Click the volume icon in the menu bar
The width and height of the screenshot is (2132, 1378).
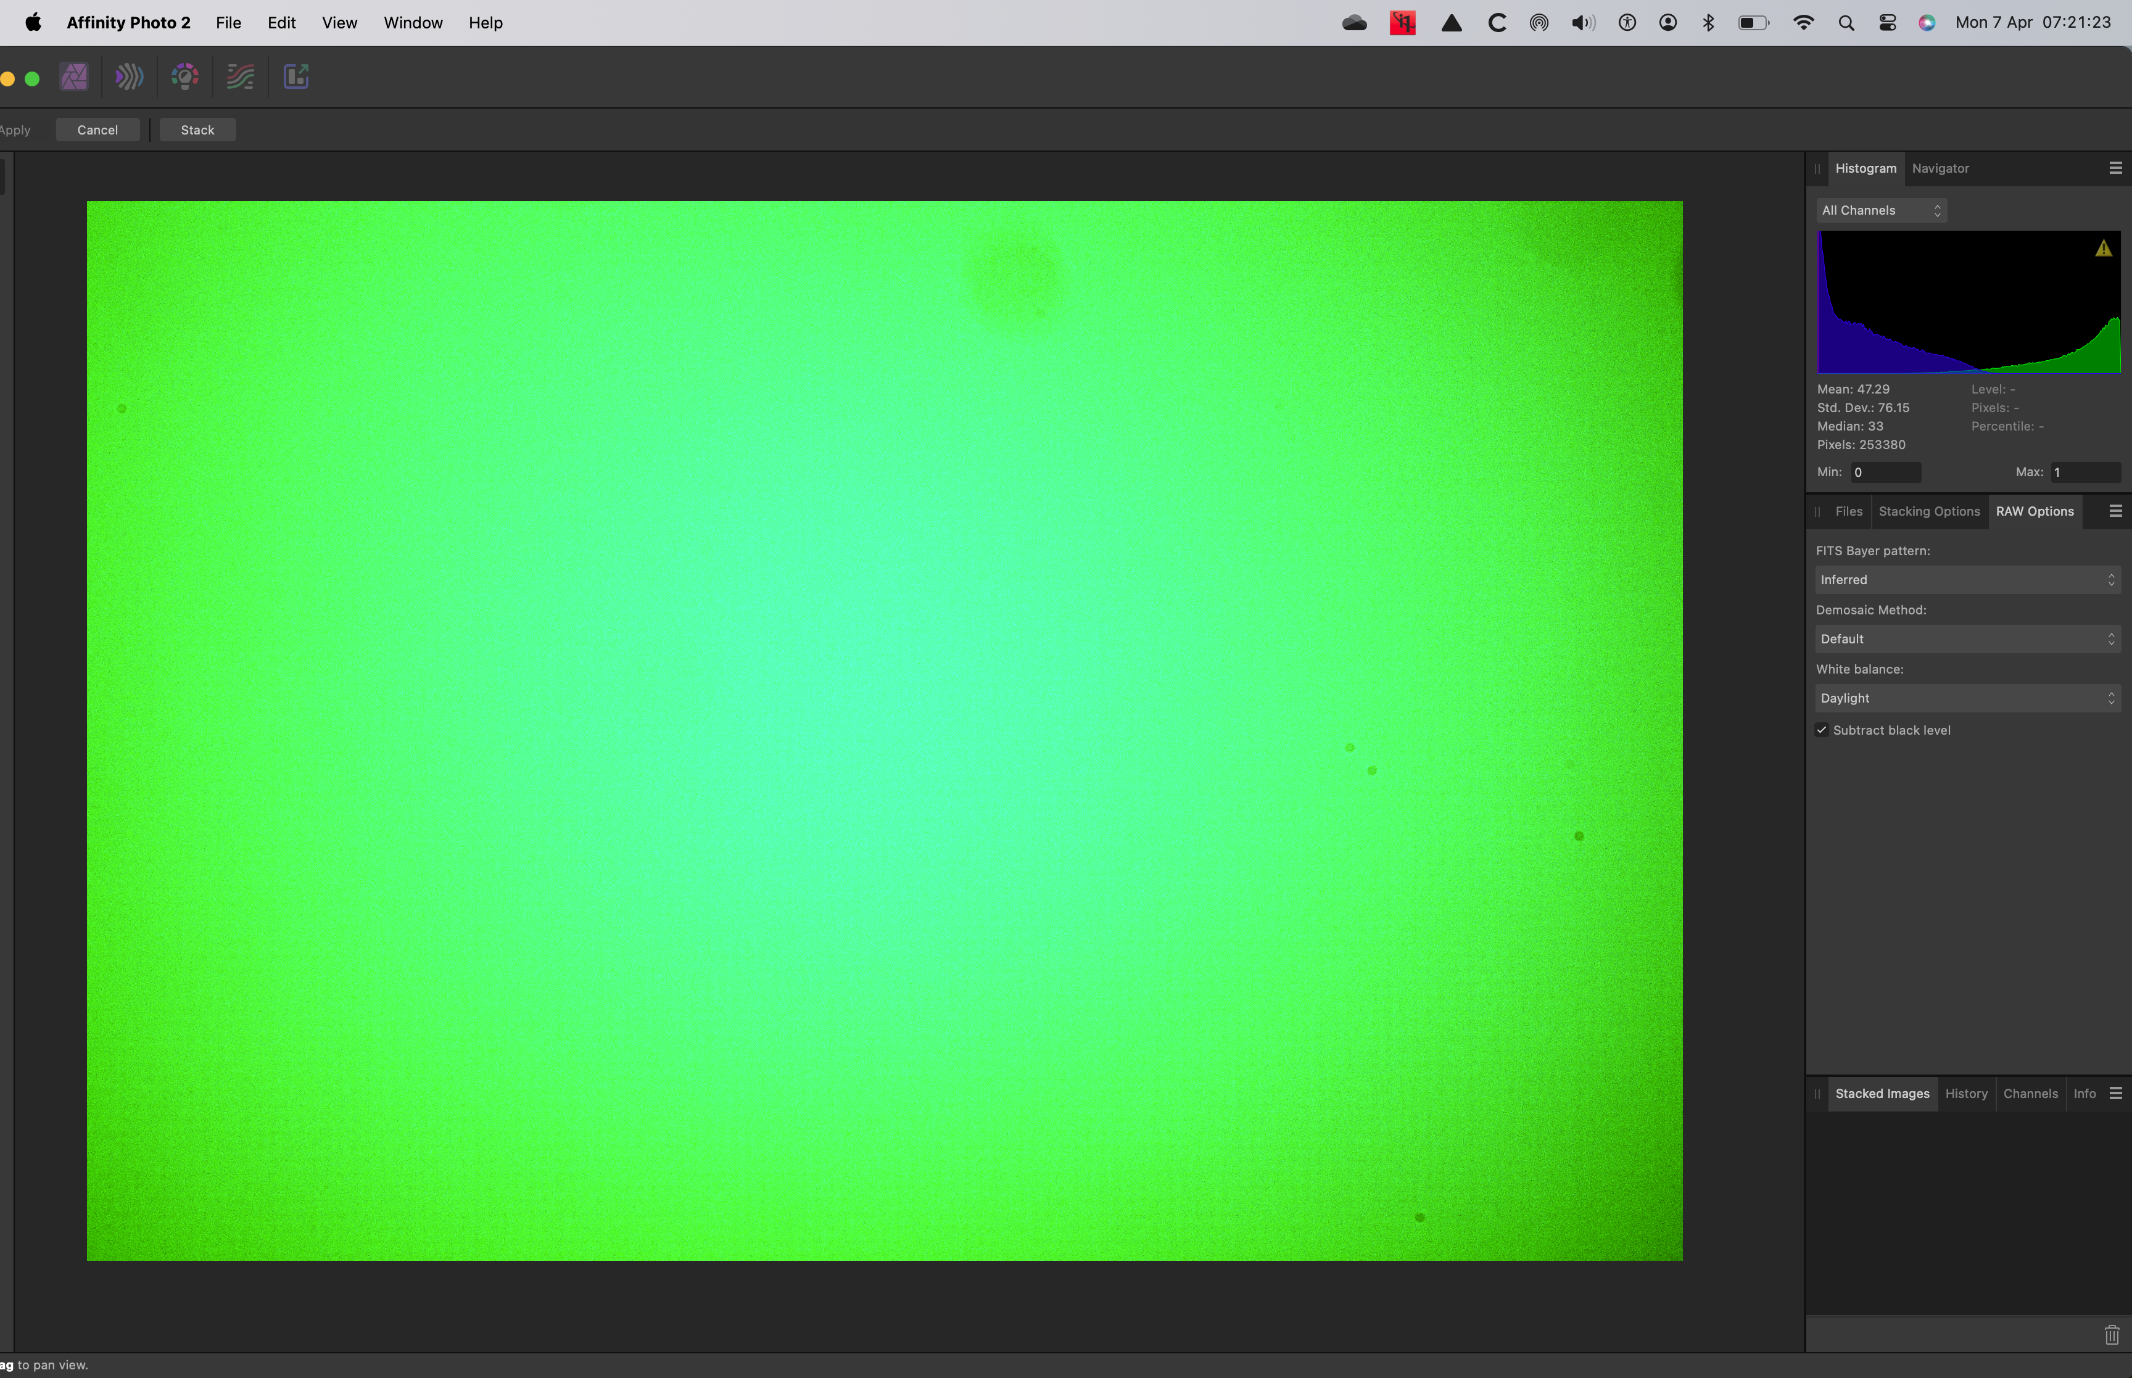coord(1583,22)
